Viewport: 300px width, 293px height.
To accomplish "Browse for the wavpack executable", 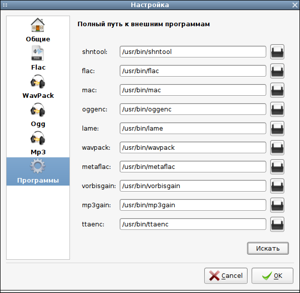I will [x=277, y=148].
